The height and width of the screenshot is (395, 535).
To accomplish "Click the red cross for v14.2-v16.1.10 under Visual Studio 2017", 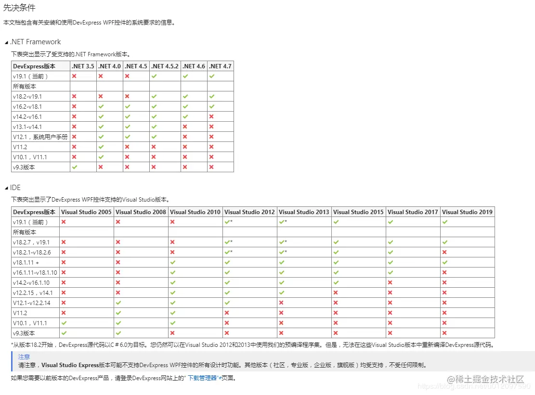I will click(390, 282).
